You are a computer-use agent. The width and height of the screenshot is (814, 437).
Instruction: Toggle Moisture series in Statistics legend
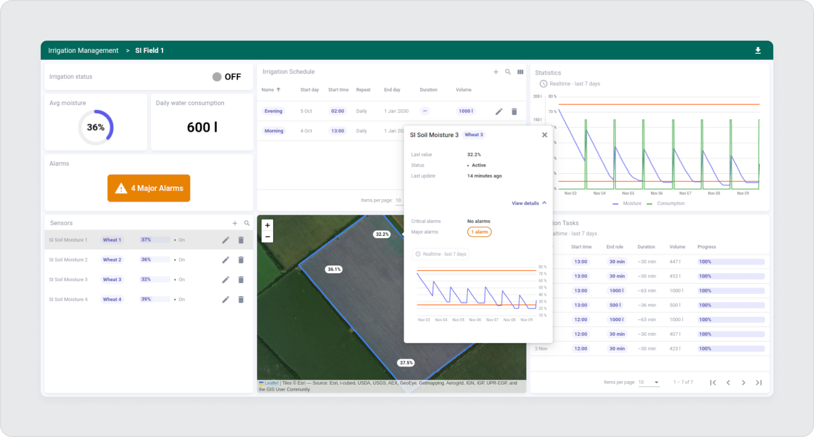point(627,203)
